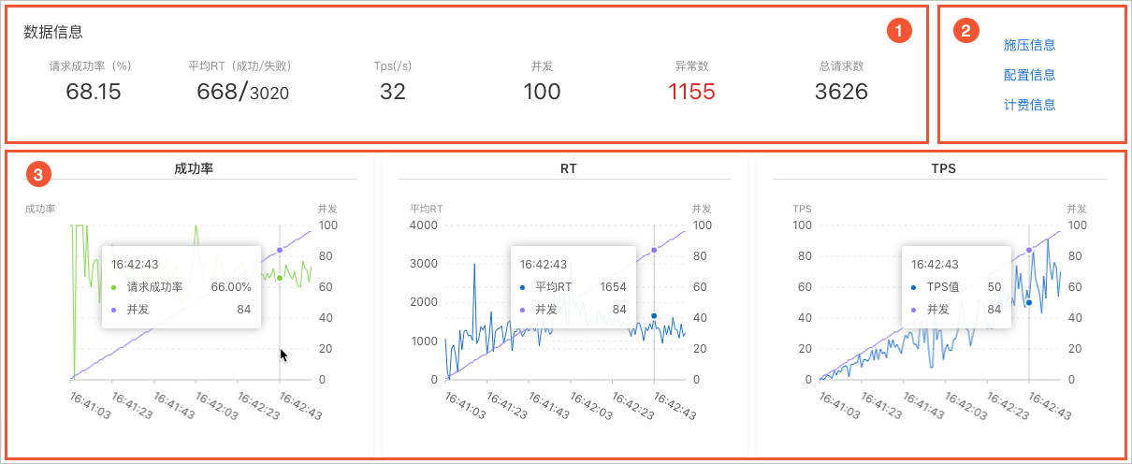The width and height of the screenshot is (1132, 464).
Task: Click the blue 平均RT data point on RT chart
Action: pos(654,316)
